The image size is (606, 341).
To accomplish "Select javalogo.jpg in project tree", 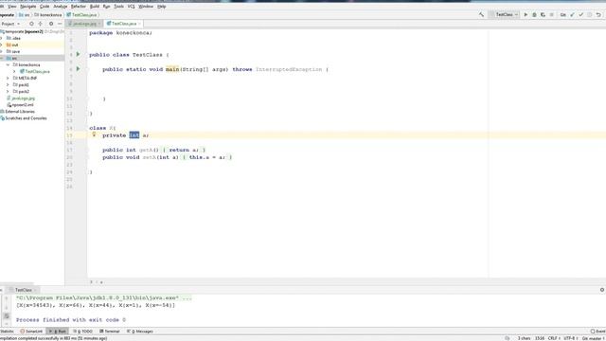I will click(x=21, y=99).
